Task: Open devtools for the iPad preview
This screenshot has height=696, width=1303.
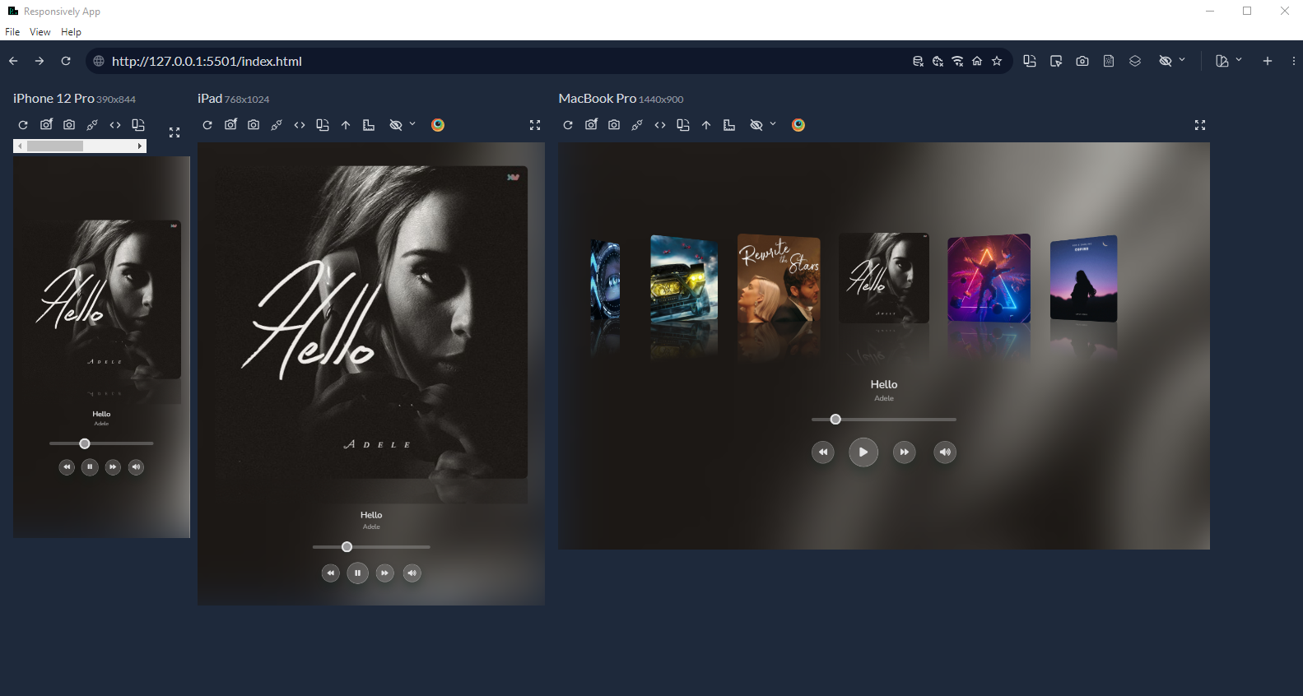Action: tap(300, 125)
